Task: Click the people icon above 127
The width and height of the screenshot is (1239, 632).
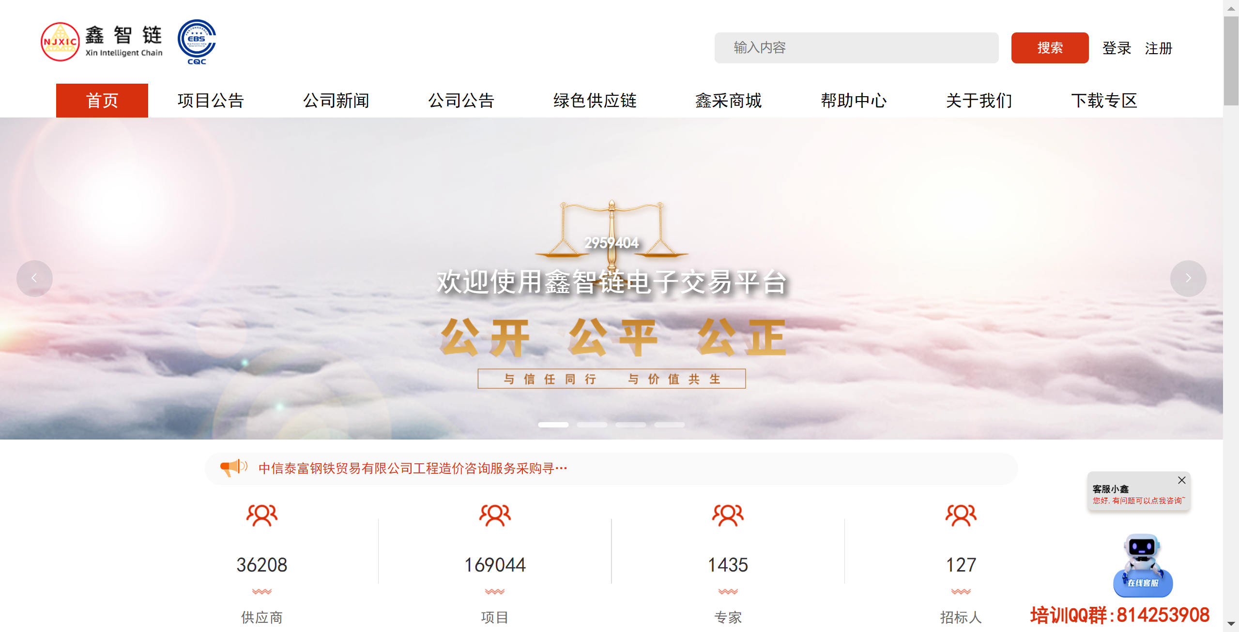Action: [961, 515]
